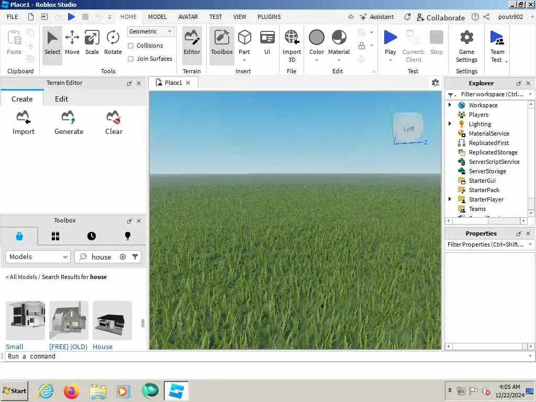Click the large Play button in Test group
The width and height of the screenshot is (536, 402).
tap(390, 38)
